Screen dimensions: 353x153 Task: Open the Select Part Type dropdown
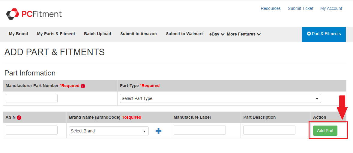click(220, 98)
